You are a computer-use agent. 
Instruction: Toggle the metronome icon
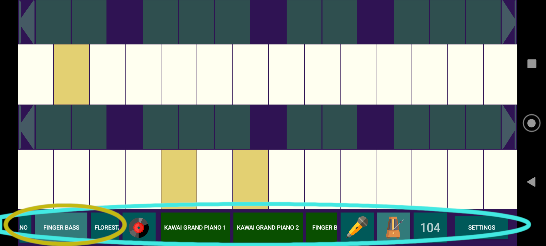click(393, 227)
